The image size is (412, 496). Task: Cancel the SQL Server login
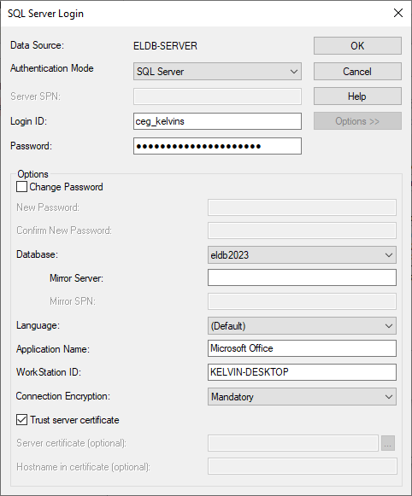357,72
